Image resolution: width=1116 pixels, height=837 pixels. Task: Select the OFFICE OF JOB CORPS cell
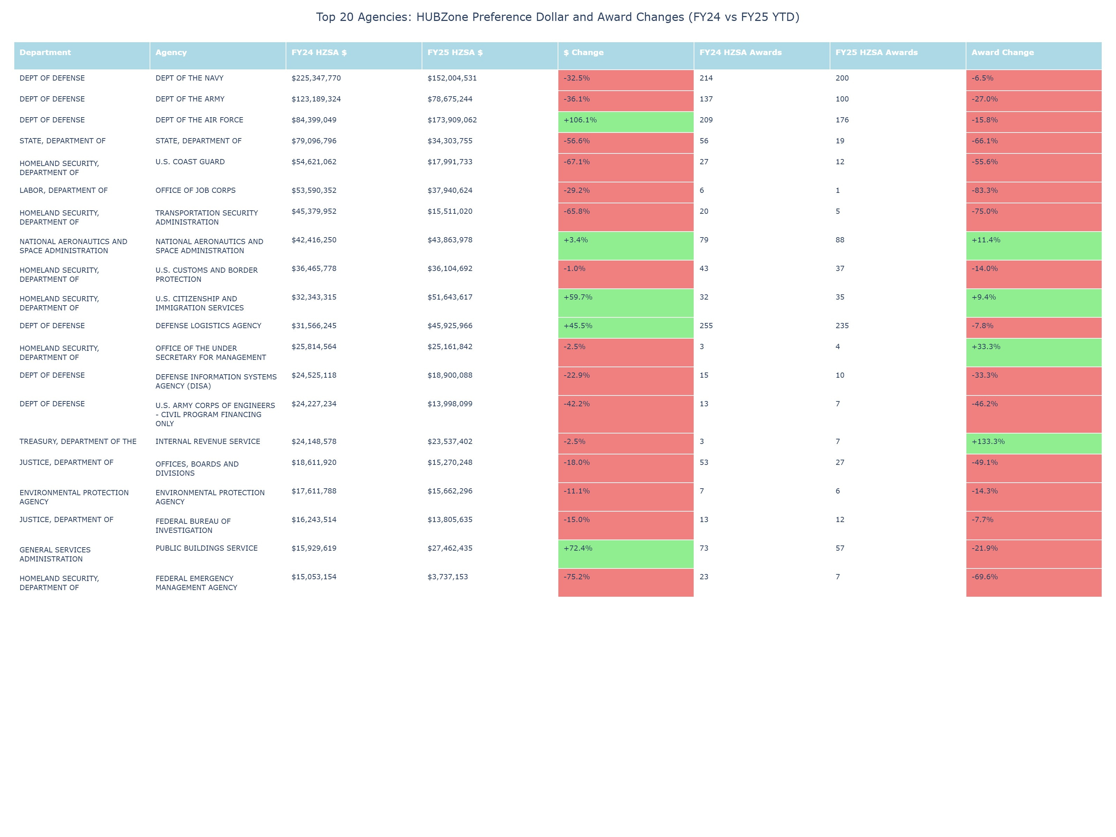195,190
